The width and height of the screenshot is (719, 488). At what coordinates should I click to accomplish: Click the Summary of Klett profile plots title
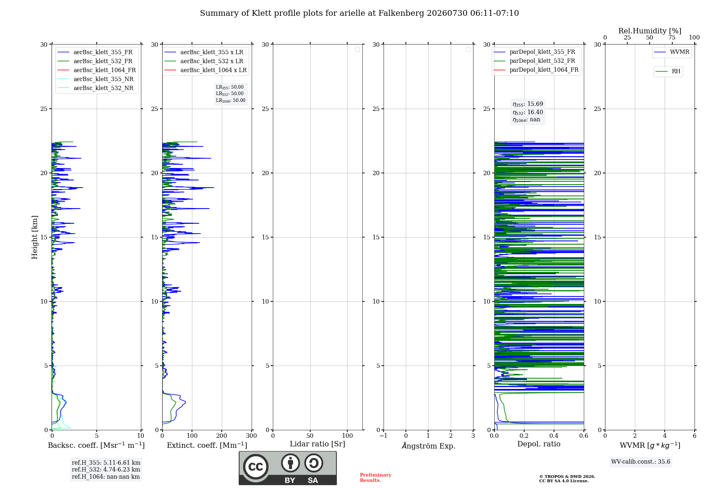[x=359, y=13]
